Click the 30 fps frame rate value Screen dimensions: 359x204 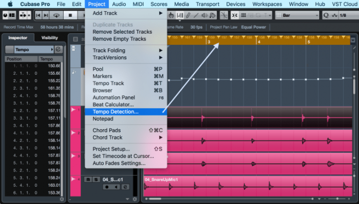[x=196, y=27]
